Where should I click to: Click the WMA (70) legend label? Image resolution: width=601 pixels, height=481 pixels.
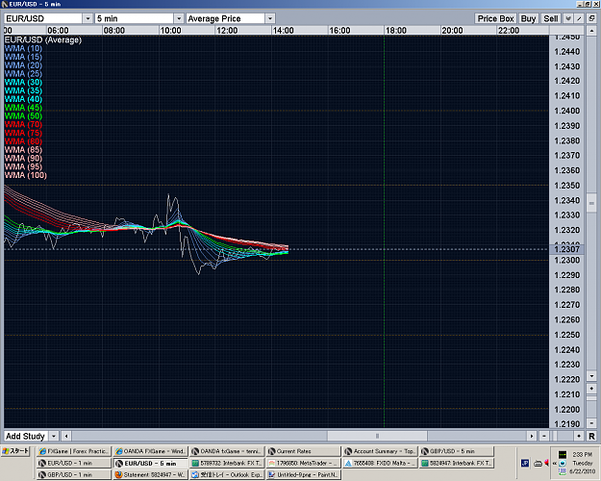click(23, 124)
